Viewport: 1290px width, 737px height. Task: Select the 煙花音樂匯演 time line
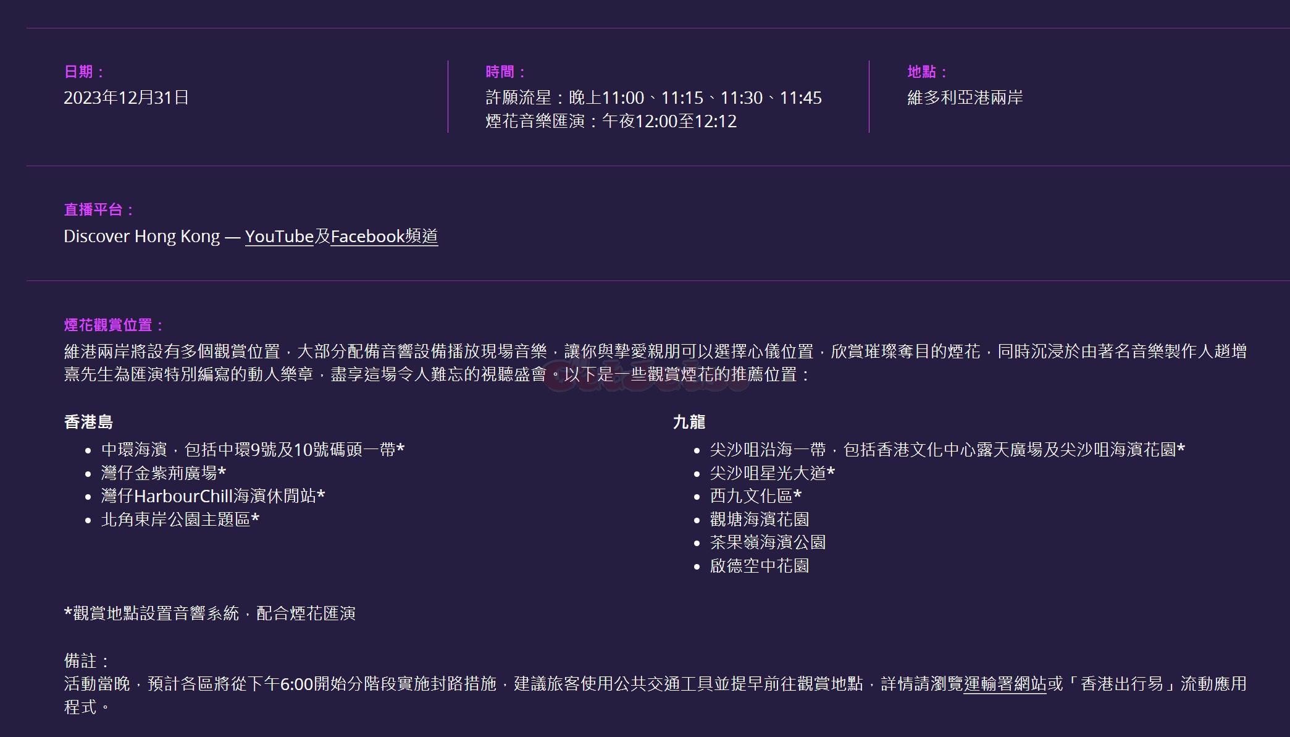[x=611, y=121]
